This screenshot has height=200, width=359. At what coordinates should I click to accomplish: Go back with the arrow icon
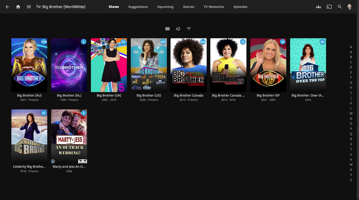click(x=7, y=7)
